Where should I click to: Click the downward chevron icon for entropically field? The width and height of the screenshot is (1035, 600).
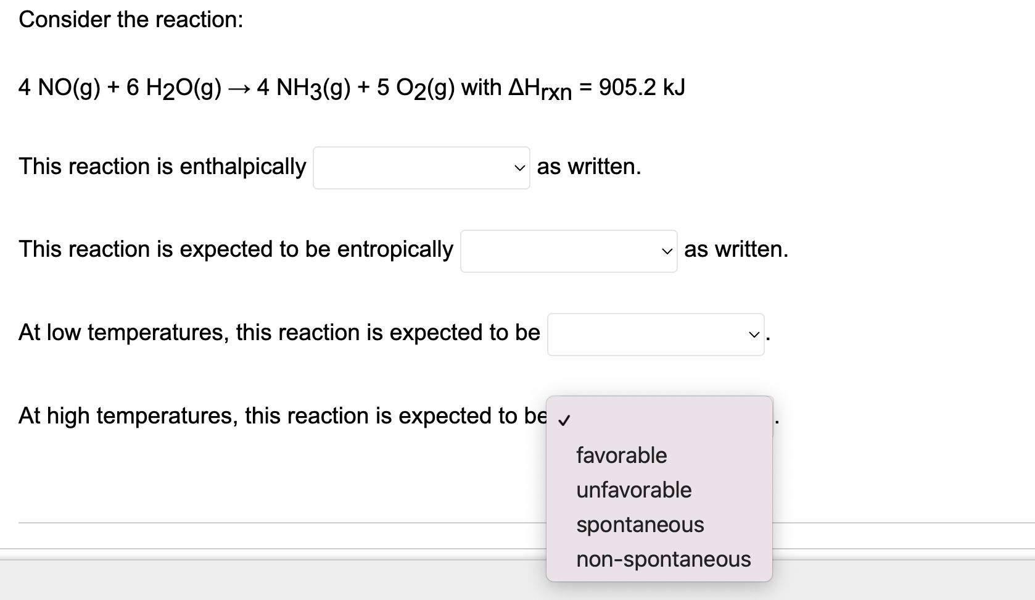[x=666, y=251]
